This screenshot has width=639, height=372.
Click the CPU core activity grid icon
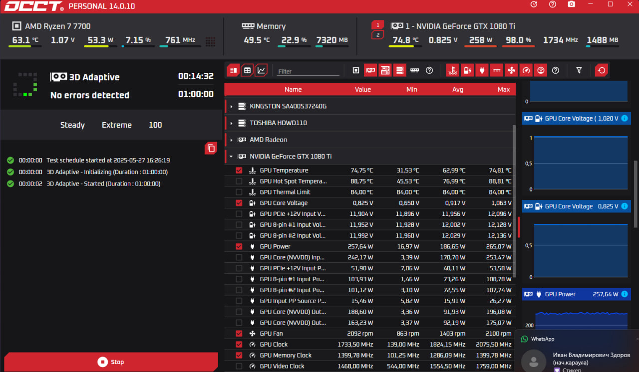(x=210, y=41)
